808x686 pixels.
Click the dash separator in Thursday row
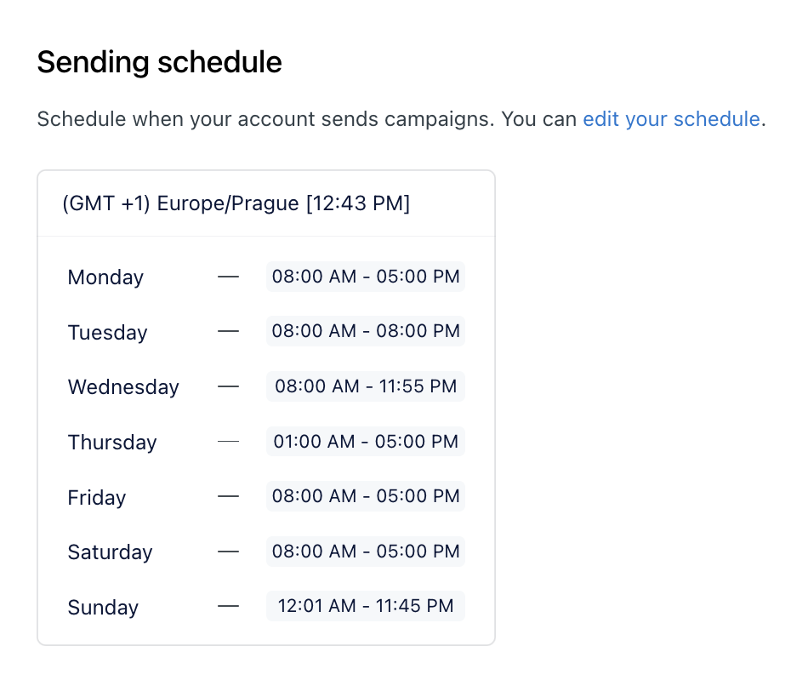[228, 442]
